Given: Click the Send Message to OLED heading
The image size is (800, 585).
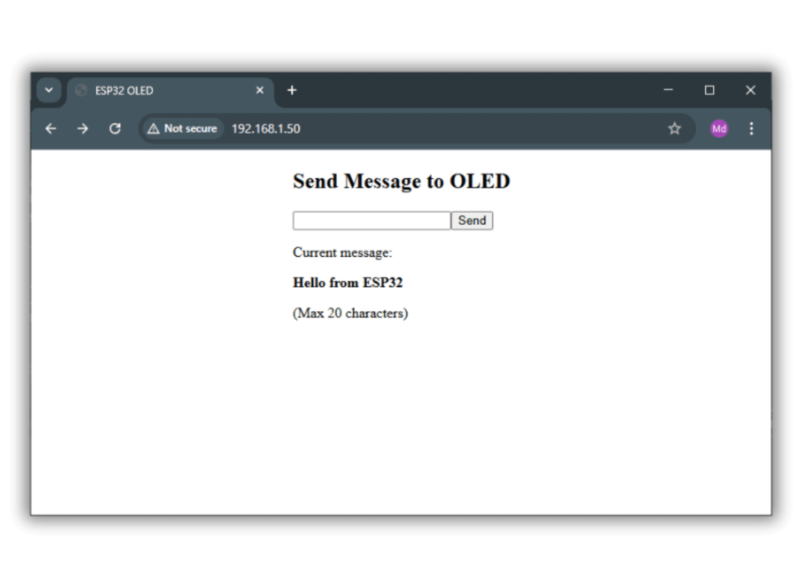Looking at the screenshot, I should (x=401, y=181).
